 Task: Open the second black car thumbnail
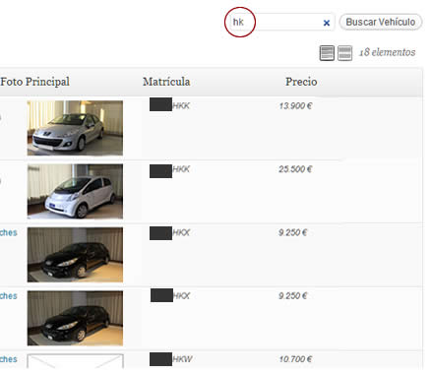click(x=75, y=318)
